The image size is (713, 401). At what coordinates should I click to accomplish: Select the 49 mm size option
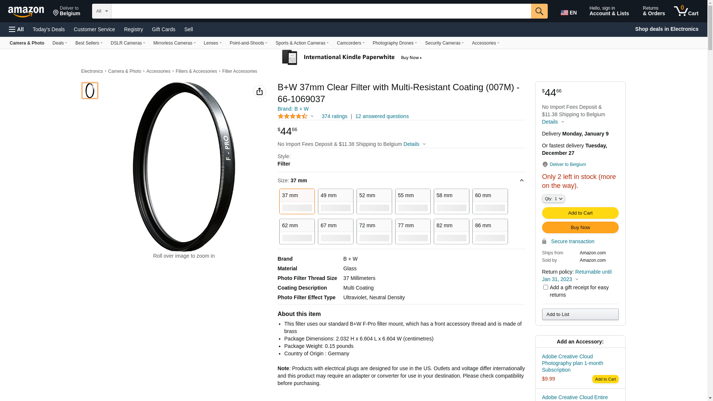[x=335, y=201]
